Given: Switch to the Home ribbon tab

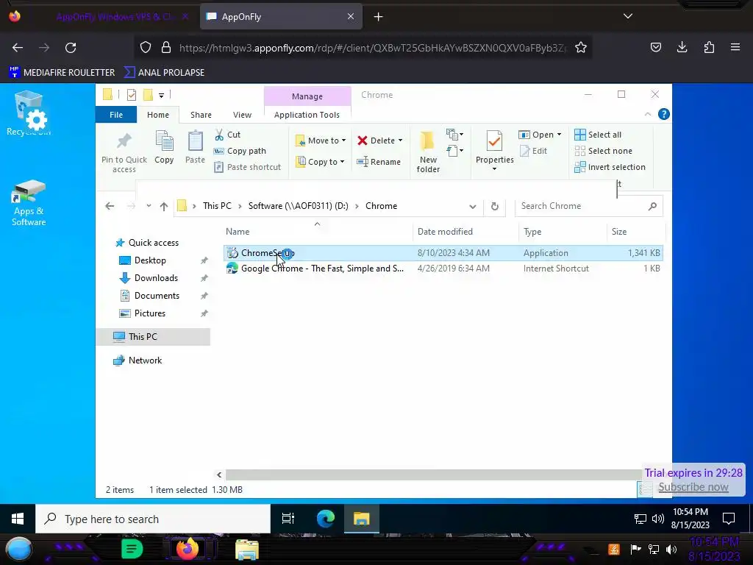Looking at the screenshot, I should pyautogui.click(x=158, y=115).
